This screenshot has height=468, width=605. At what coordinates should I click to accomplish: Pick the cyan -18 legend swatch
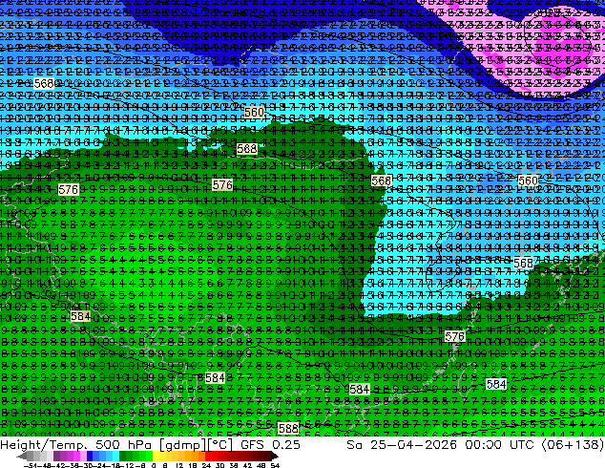tap(116, 456)
